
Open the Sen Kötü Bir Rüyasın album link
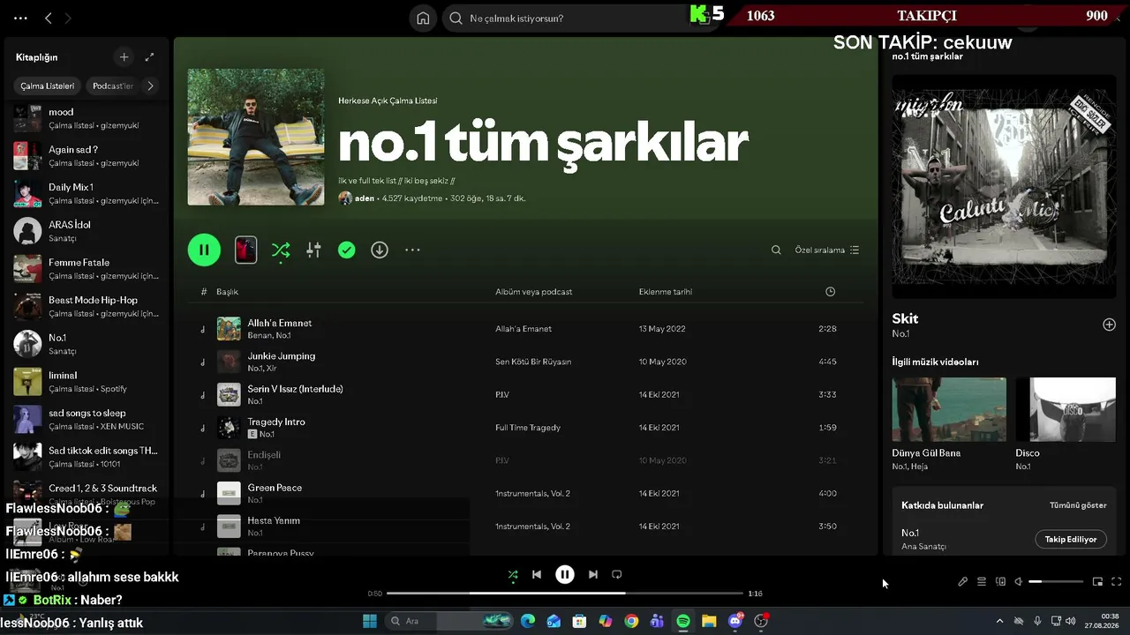(x=533, y=362)
